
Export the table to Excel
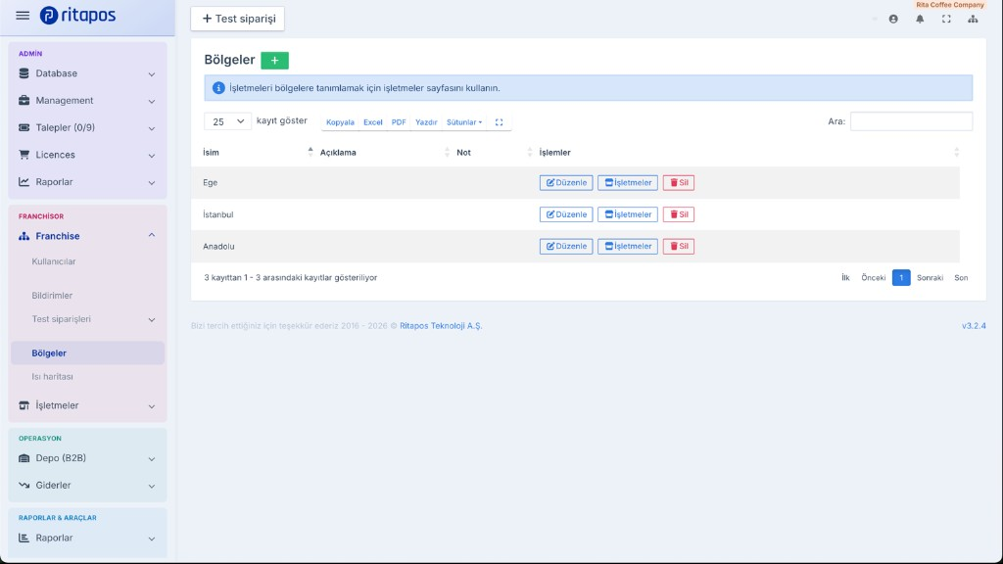[x=372, y=122]
